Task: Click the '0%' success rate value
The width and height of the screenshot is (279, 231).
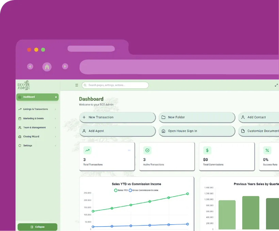Action: [266, 160]
